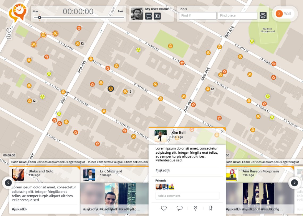Click the Eric Stepherd post title
The width and height of the screenshot is (303, 216).
111,171
